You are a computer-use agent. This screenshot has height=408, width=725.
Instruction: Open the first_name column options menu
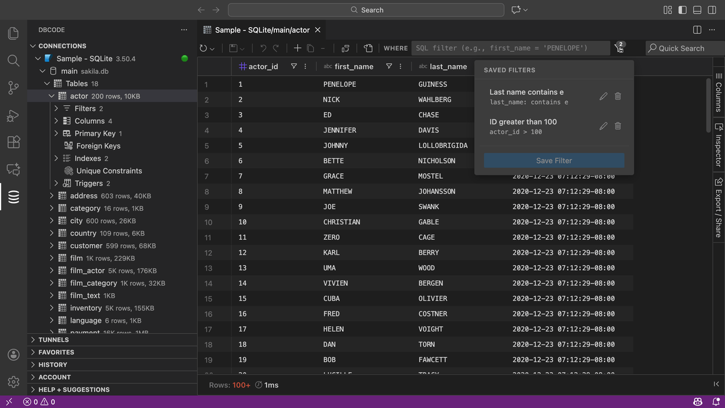coord(400,66)
